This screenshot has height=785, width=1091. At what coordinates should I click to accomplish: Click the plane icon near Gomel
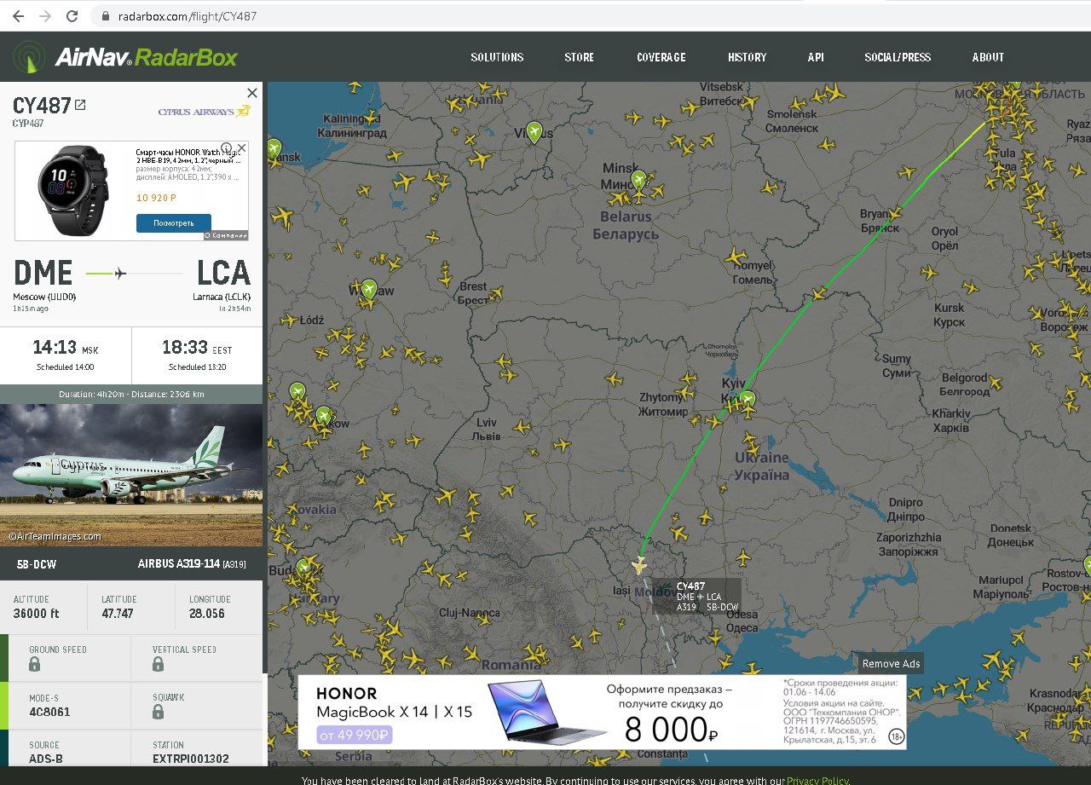coord(736,256)
